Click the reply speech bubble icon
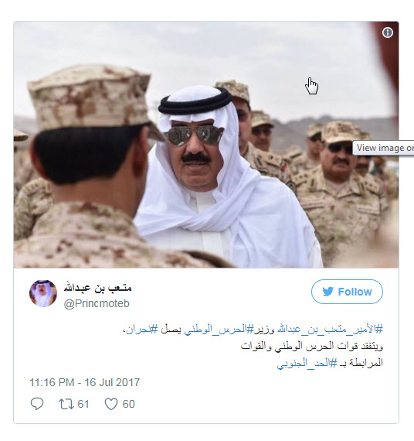 coord(37,404)
